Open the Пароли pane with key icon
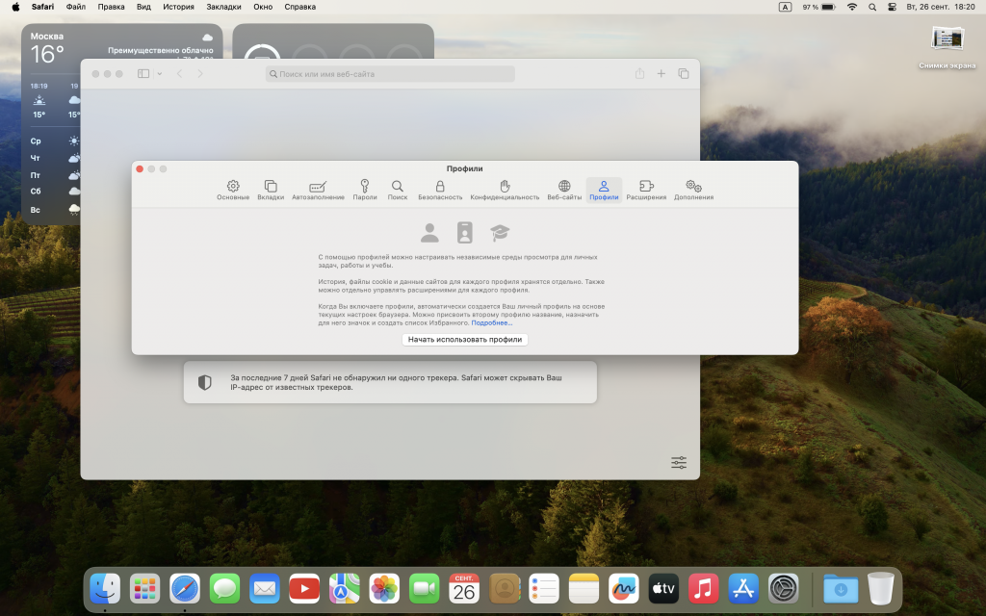The image size is (986, 616). pos(365,190)
